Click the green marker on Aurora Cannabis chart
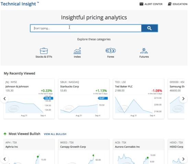The width and height of the screenshot is (188, 164). click(148, 158)
